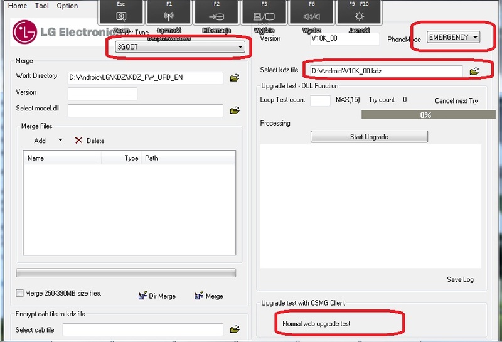502x342 pixels.
Task: Sort by the Path column header
Action: coord(188,158)
